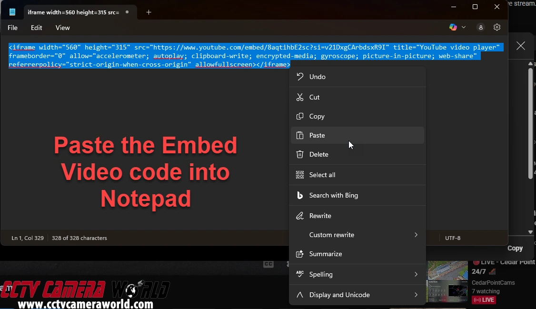Click the Bing logo icon
This screenshot has width=536, height=309.
point(300,195)
